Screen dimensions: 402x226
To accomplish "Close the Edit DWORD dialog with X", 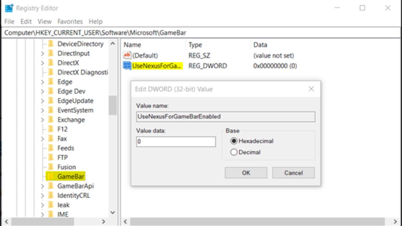I will (311, 89).
